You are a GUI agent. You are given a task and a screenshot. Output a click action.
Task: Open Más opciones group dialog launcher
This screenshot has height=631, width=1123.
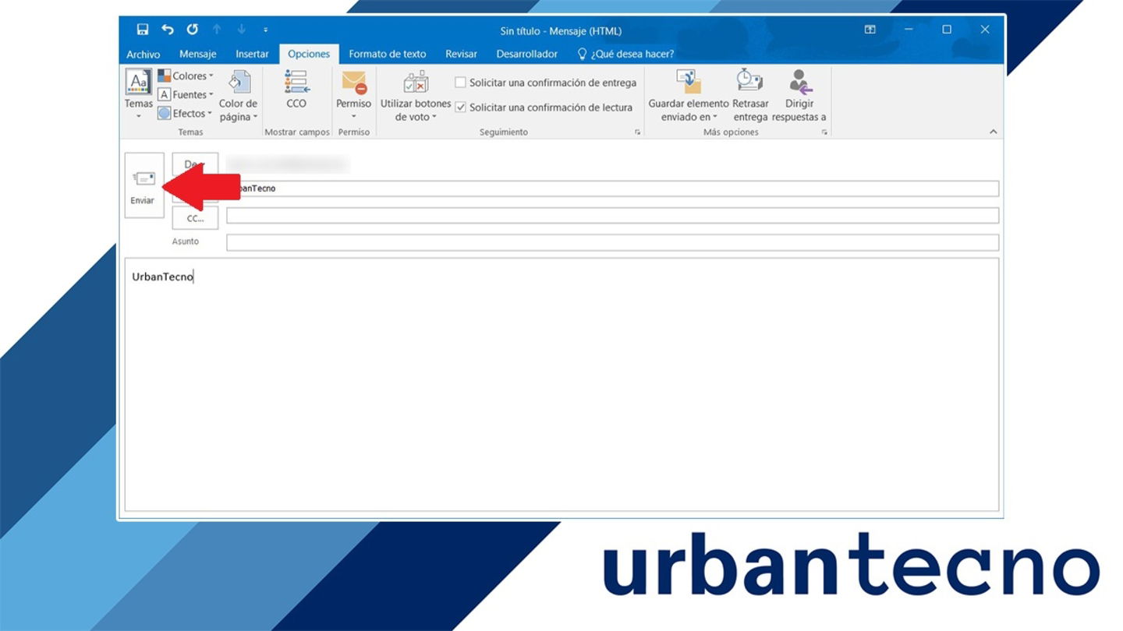point(824,132)
